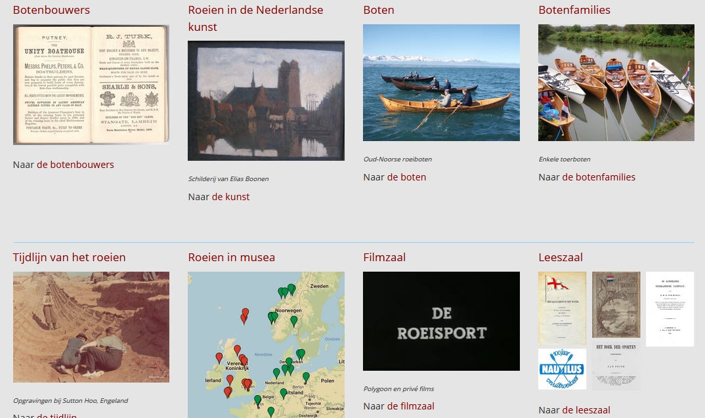Screen dimensions: 705x418
Task: Open the Nautilus 100 jaar logo
Action: tap(563, 369)
